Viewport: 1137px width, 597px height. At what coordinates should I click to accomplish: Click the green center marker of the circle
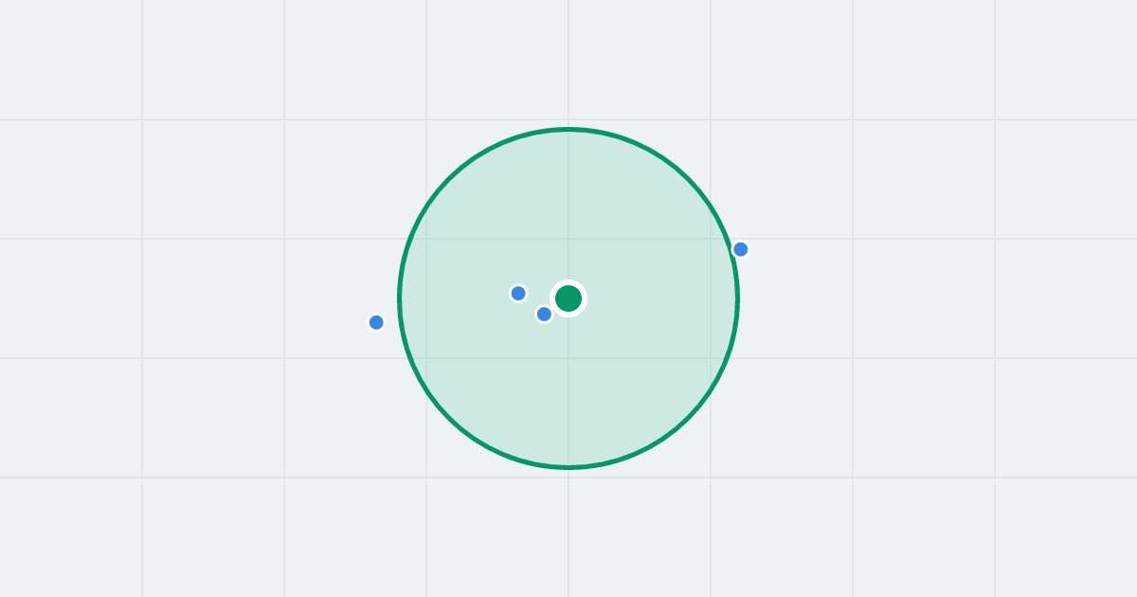(x=568, y=298)
